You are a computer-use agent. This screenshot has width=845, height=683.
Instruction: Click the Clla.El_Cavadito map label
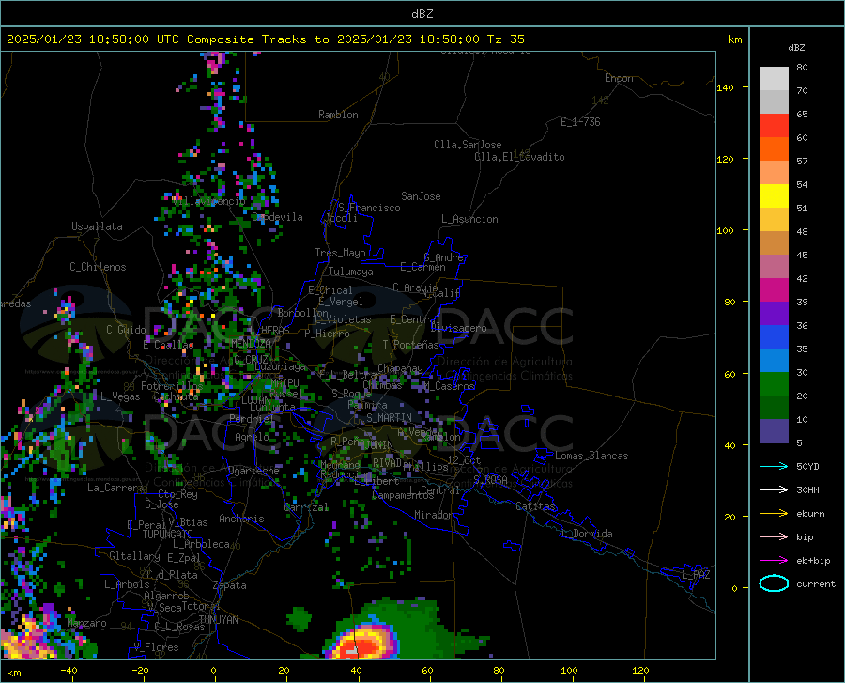519,157
